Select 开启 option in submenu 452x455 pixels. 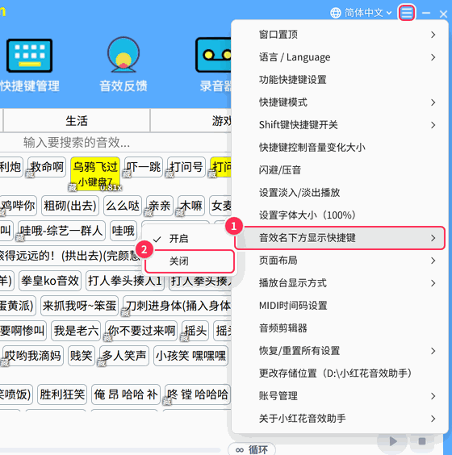(190, 239)
